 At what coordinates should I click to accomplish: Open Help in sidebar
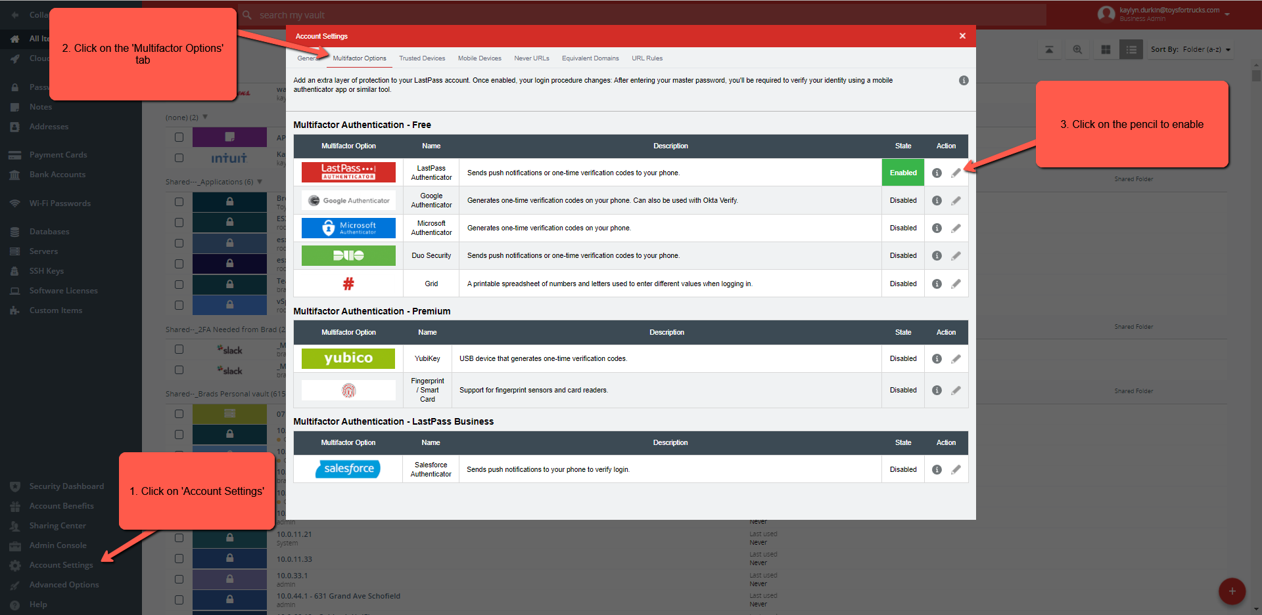coord(38,604)
